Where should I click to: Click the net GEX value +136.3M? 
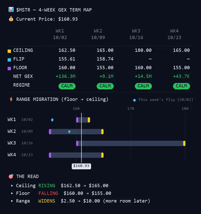(66, 76)
